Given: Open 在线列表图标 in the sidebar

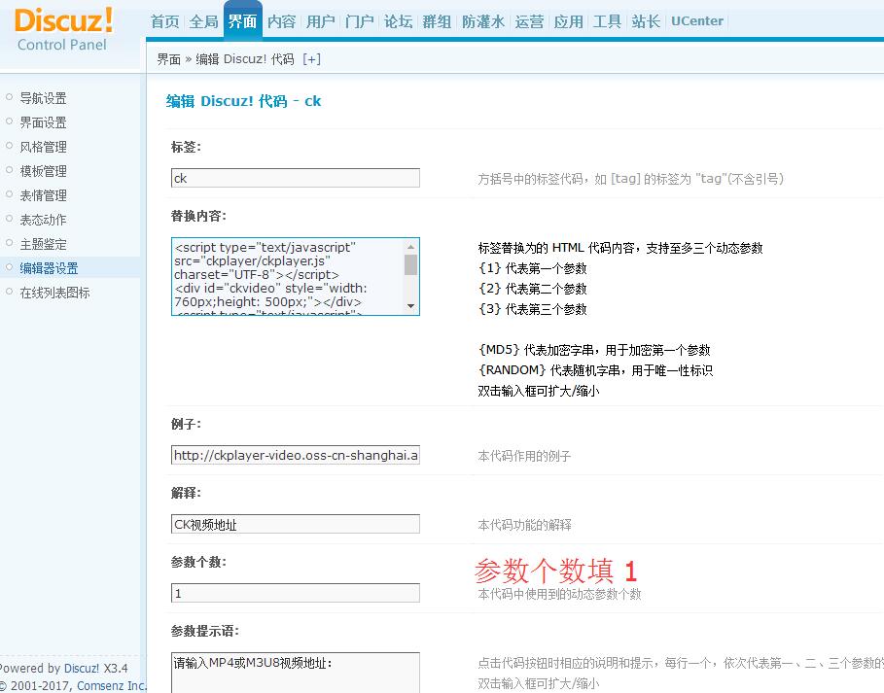Looking at the screenshot, I should click(54, 293).
